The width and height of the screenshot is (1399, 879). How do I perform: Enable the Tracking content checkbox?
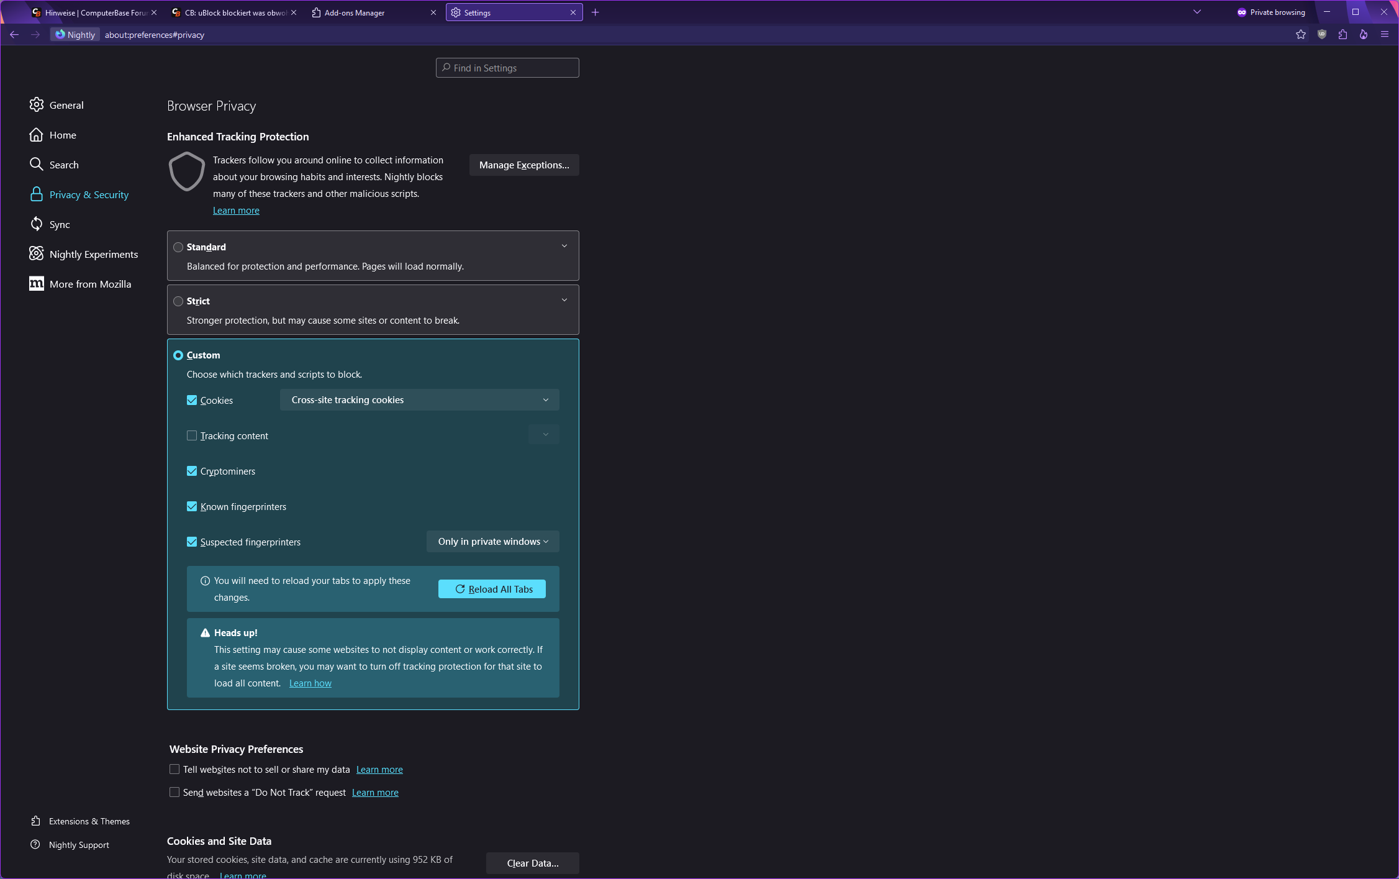192,435
